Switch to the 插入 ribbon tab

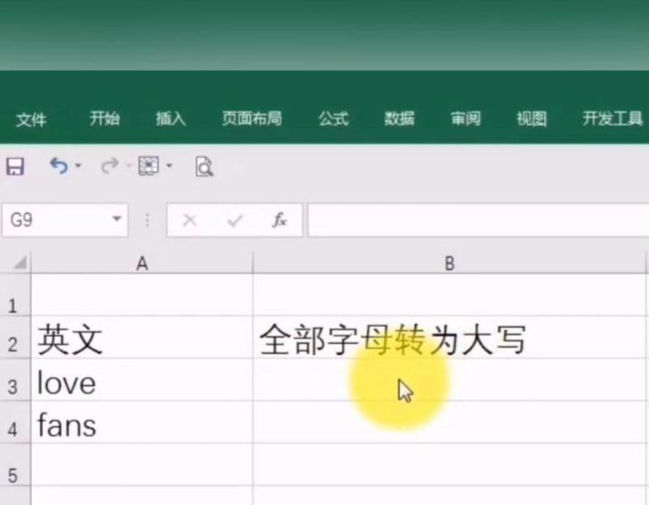point(170,119)
